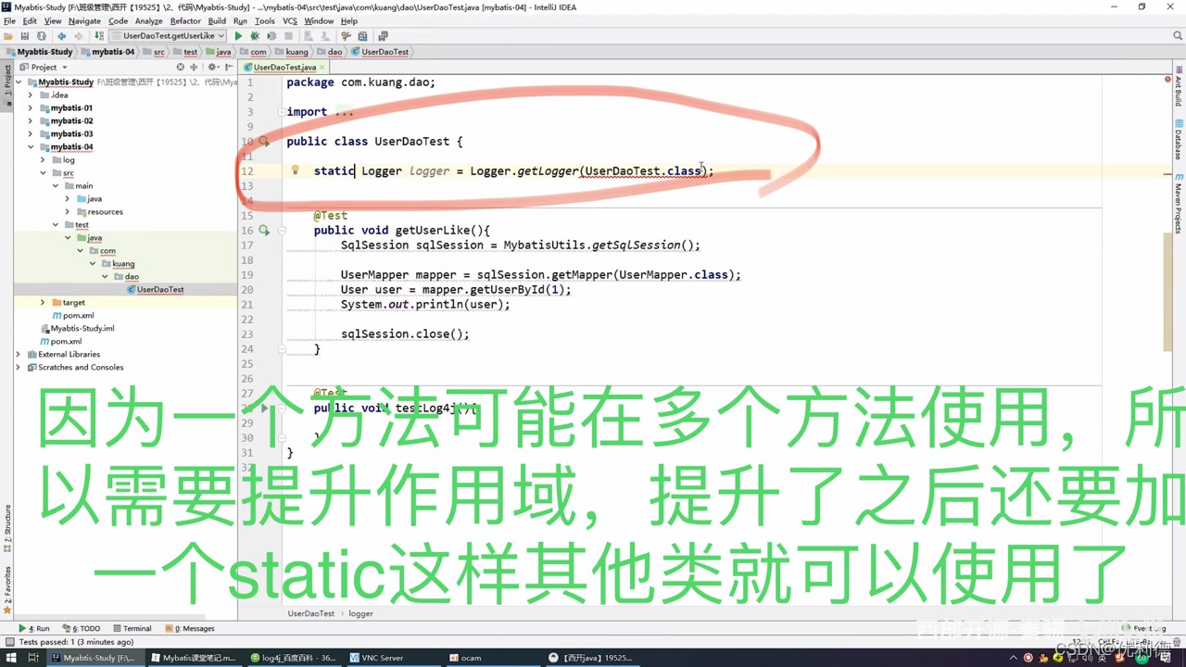
Task: Click the yellow intention lightbulb on line 12
Action: pos(295,170)
